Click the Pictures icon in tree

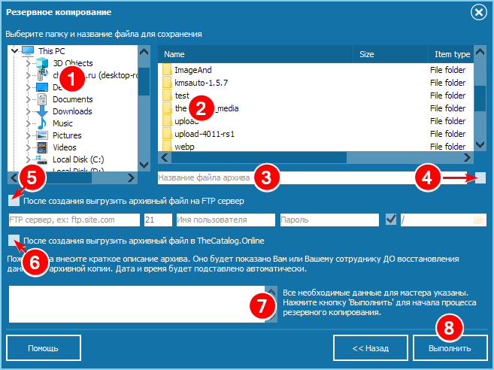click(42, 135)
